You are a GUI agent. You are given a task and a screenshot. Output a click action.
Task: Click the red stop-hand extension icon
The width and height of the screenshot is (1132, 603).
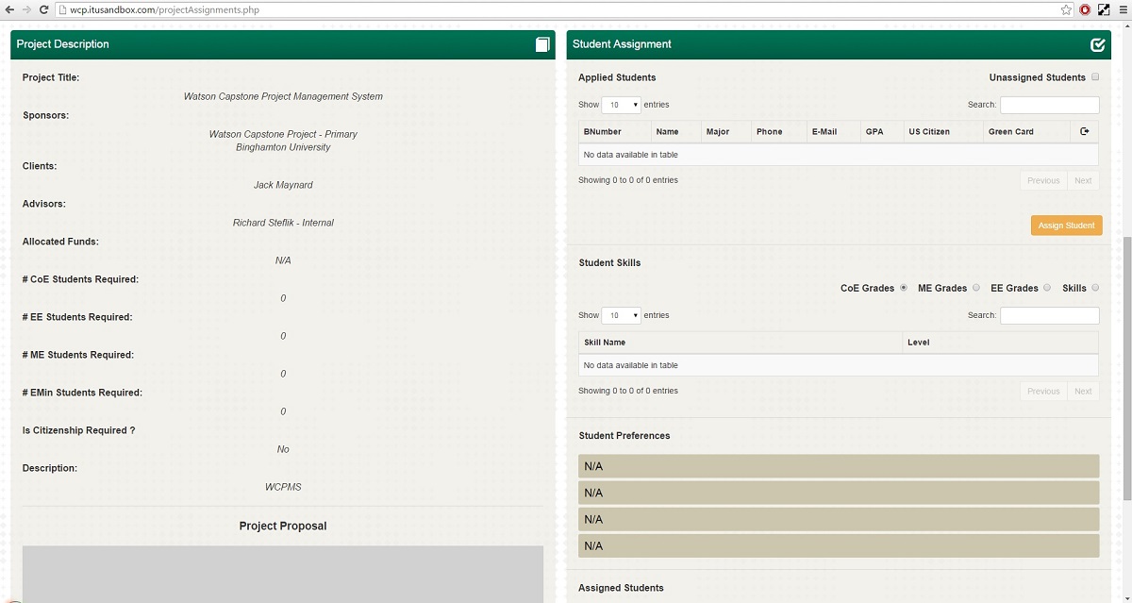coord(1085,9)
